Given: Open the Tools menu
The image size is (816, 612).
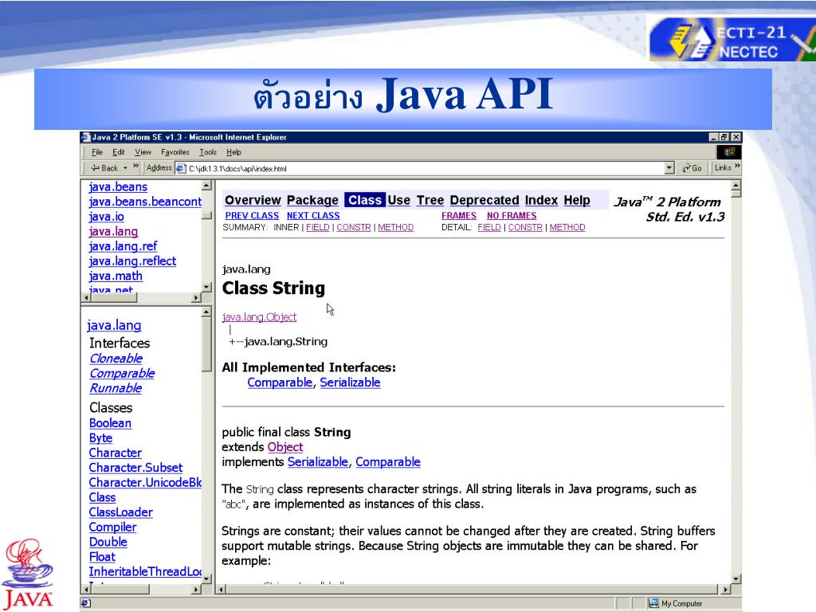Looking at the screenshot, I should (x=208, y=152).
